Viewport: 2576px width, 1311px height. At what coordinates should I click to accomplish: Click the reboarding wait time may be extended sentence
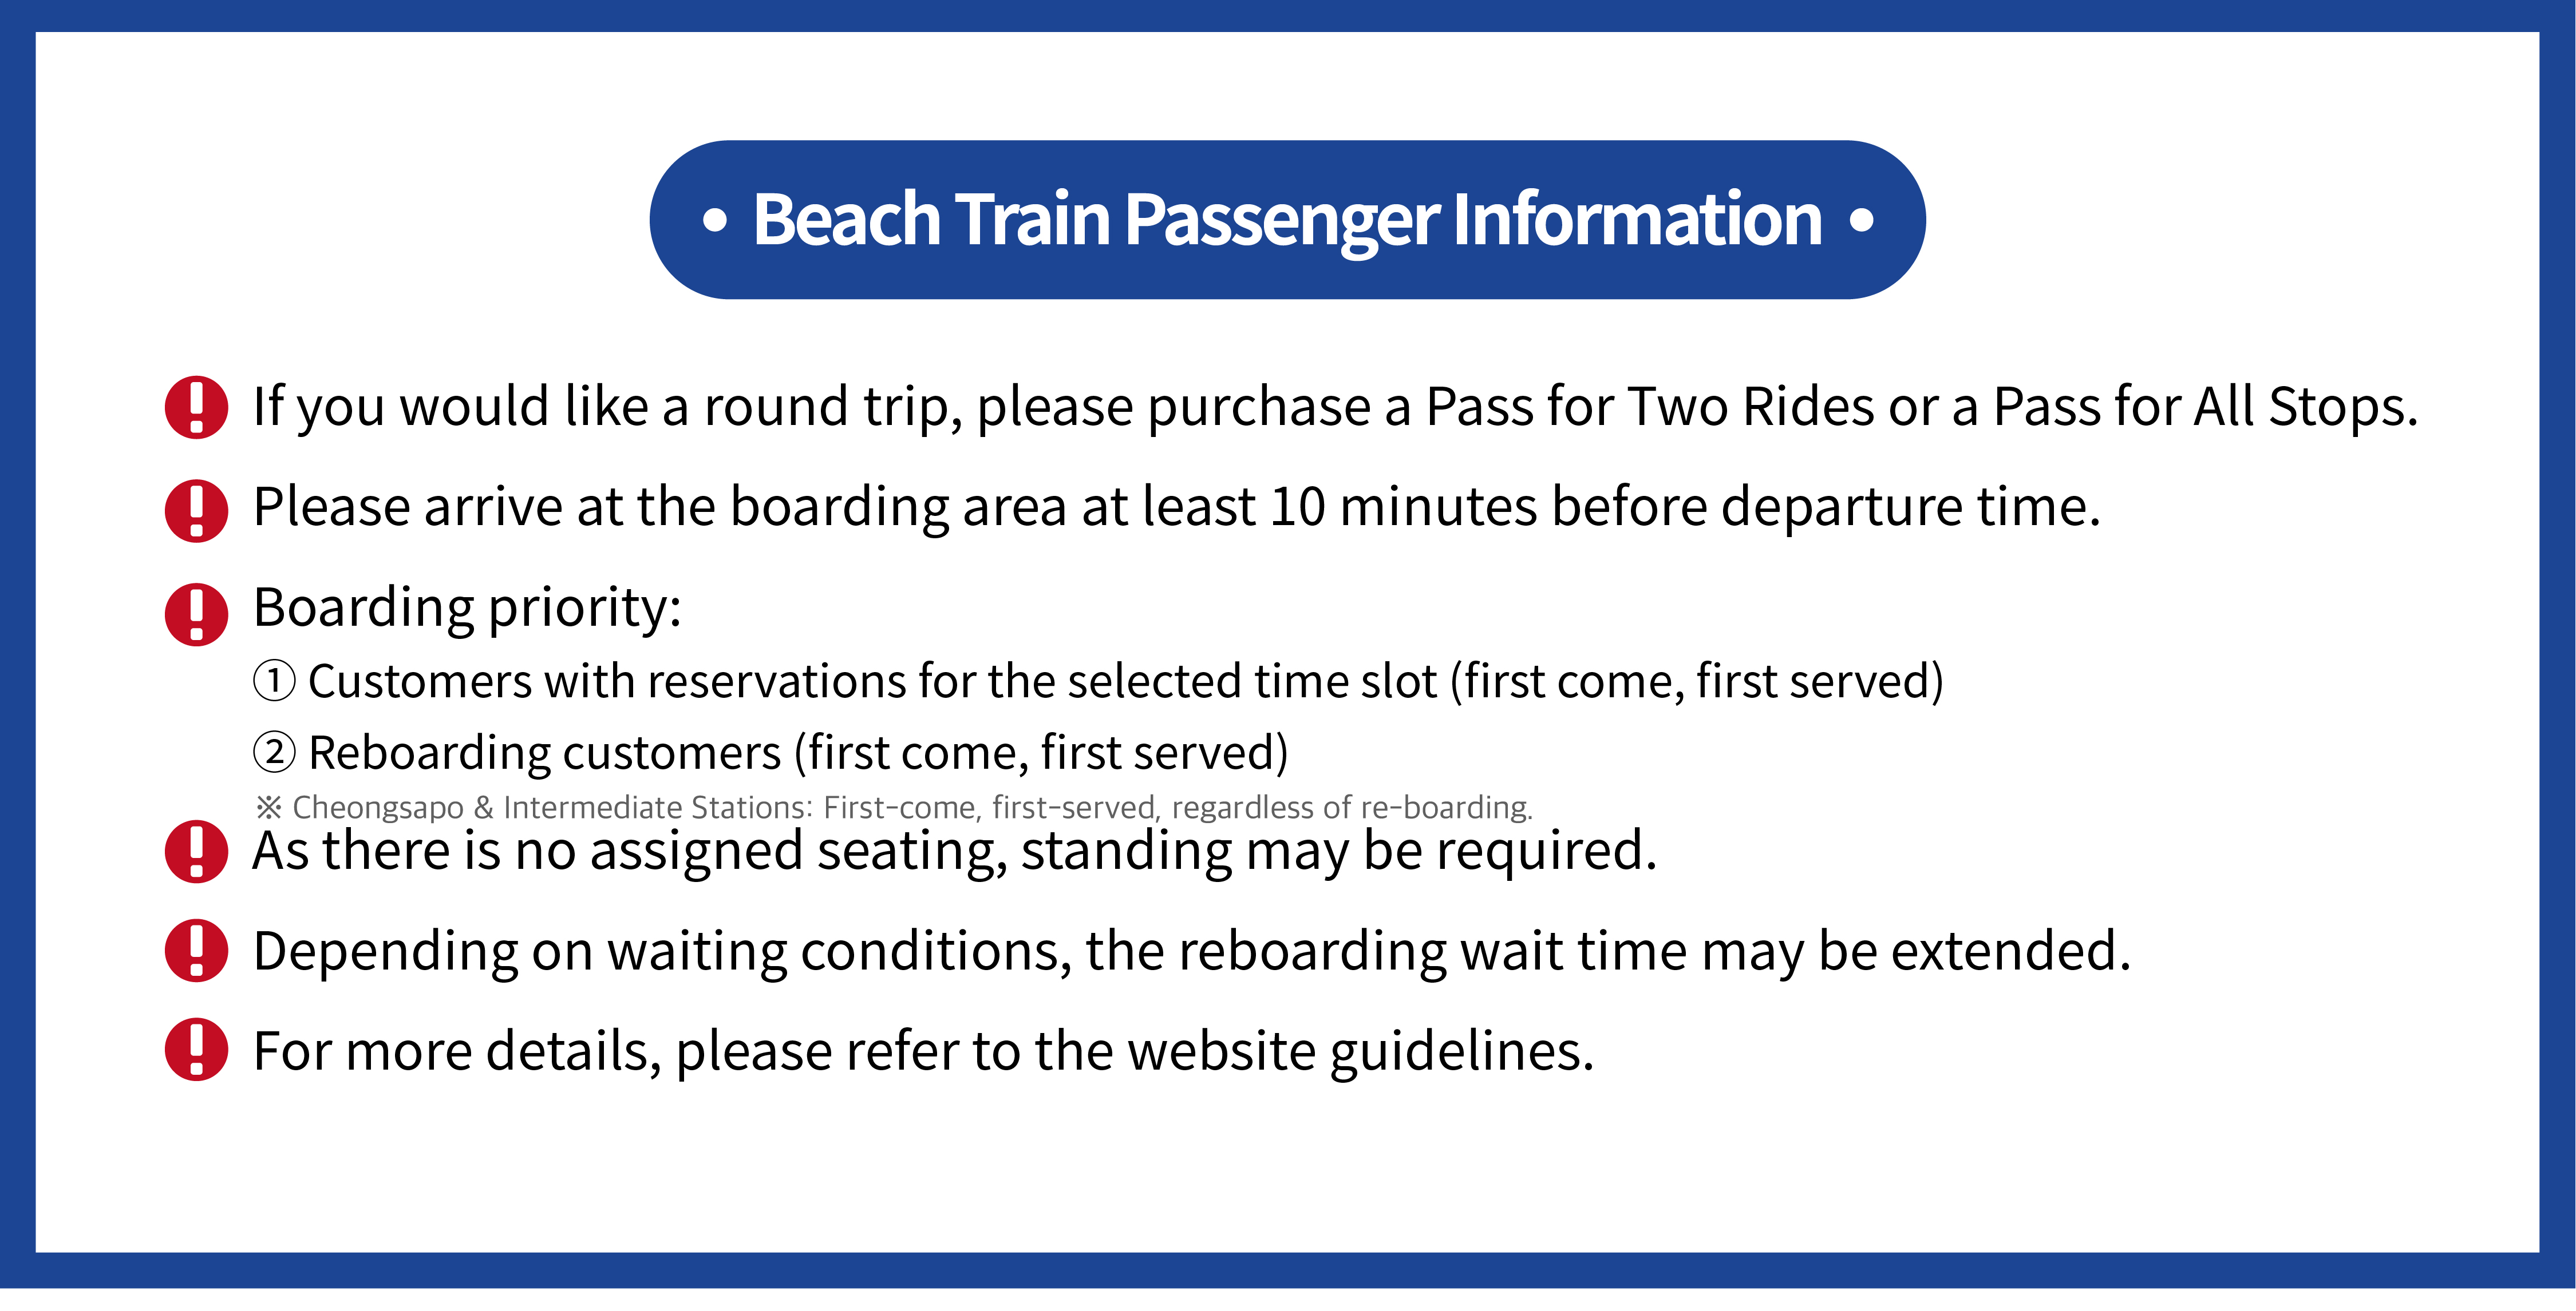(x=1192, y=951)
